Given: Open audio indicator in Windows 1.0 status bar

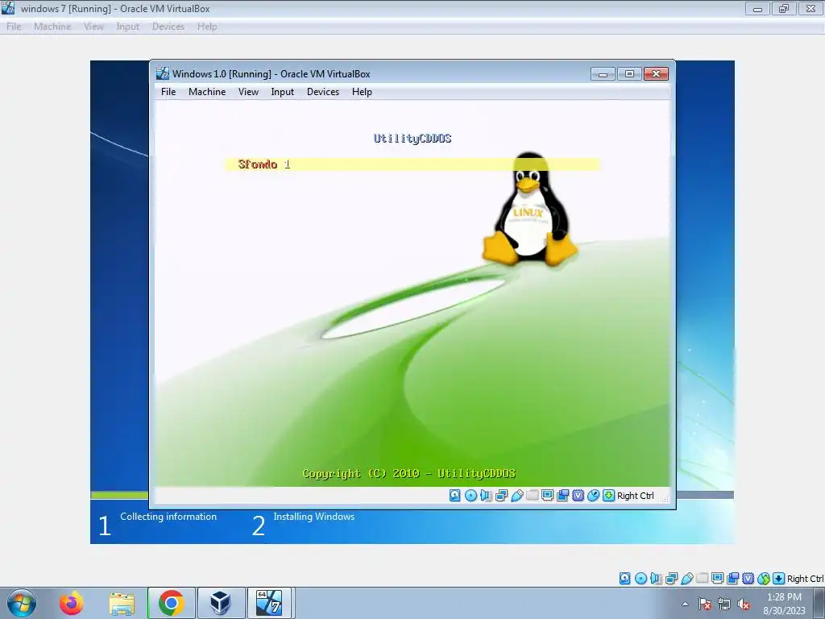Looking at the screenshot, I should coord(486,496).
